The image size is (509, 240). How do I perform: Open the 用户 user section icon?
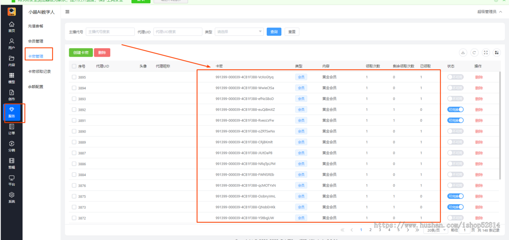(x=11, y=43)
